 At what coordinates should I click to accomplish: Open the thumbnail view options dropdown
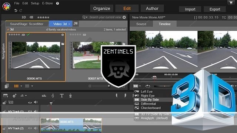point(21,86)
